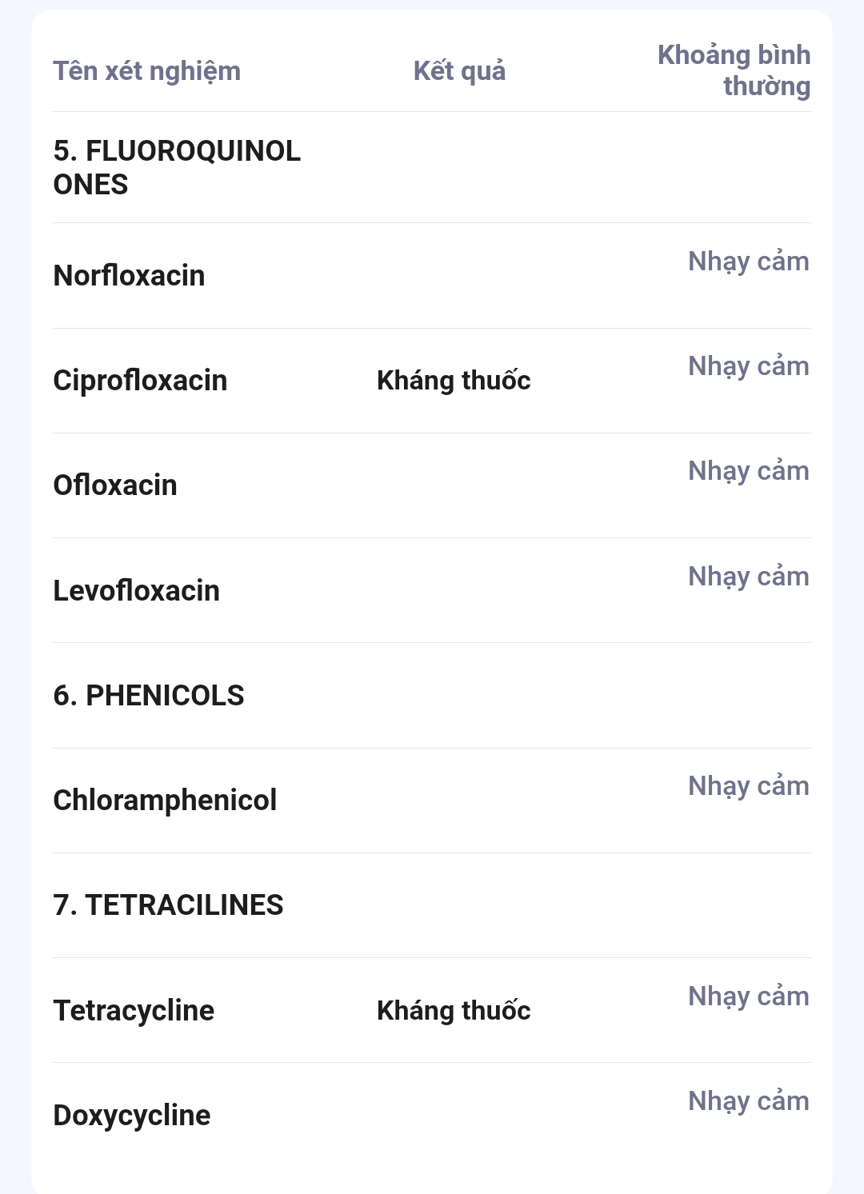
Task: Click the Tên xét nghiệm column header
Action: (x=146, y=71)
